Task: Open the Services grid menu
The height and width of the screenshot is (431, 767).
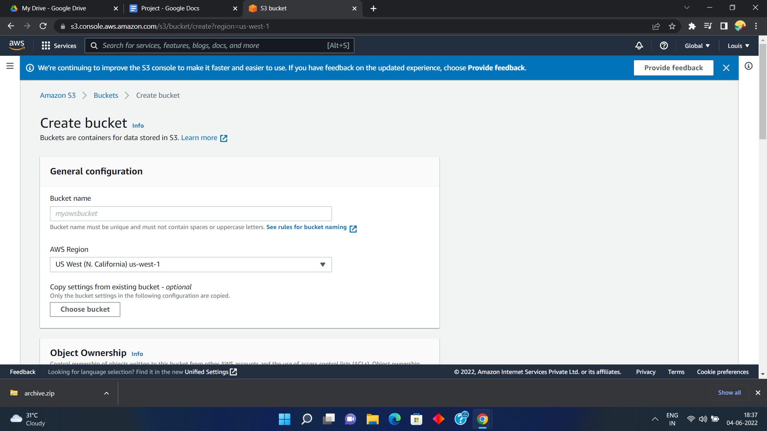Action: [x=59, y=45]
